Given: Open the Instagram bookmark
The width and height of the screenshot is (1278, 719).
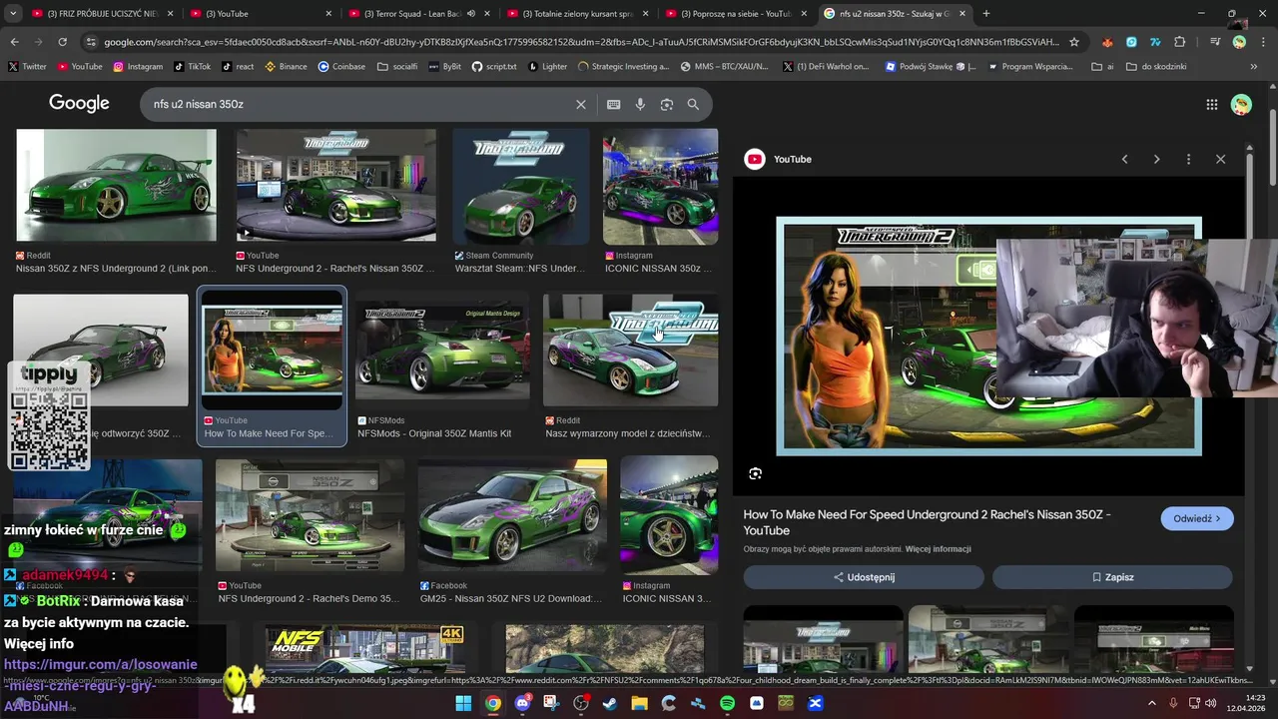Looking at the screenshot, I should (138, 67).
